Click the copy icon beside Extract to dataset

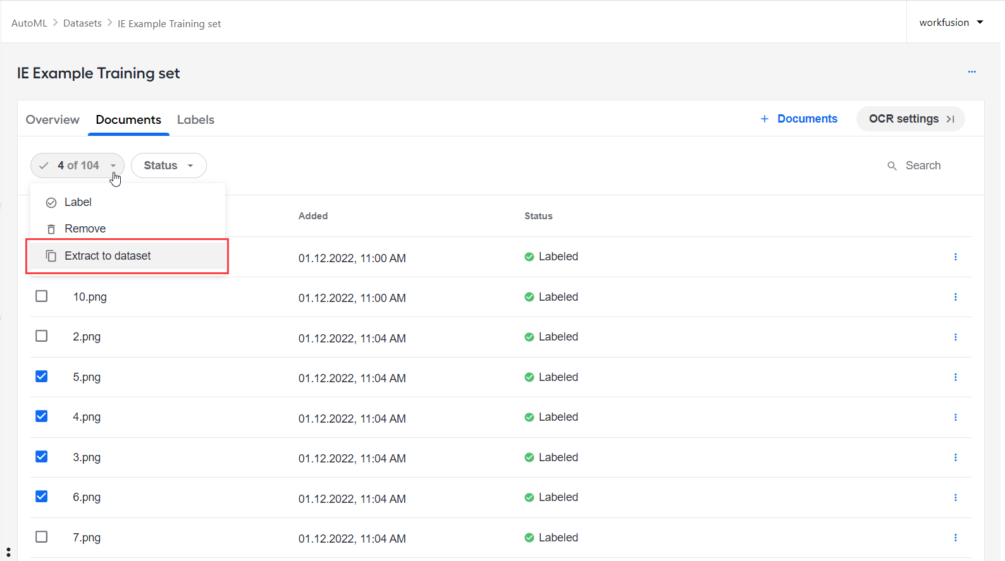tap(51, 256)
